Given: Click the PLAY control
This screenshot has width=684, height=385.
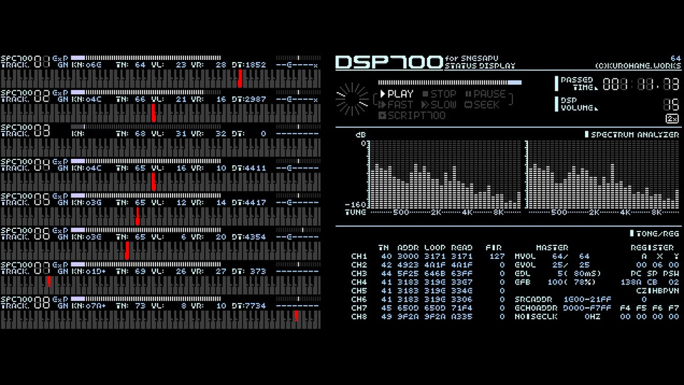Looking at the screenshot, I should click(397, 94).
